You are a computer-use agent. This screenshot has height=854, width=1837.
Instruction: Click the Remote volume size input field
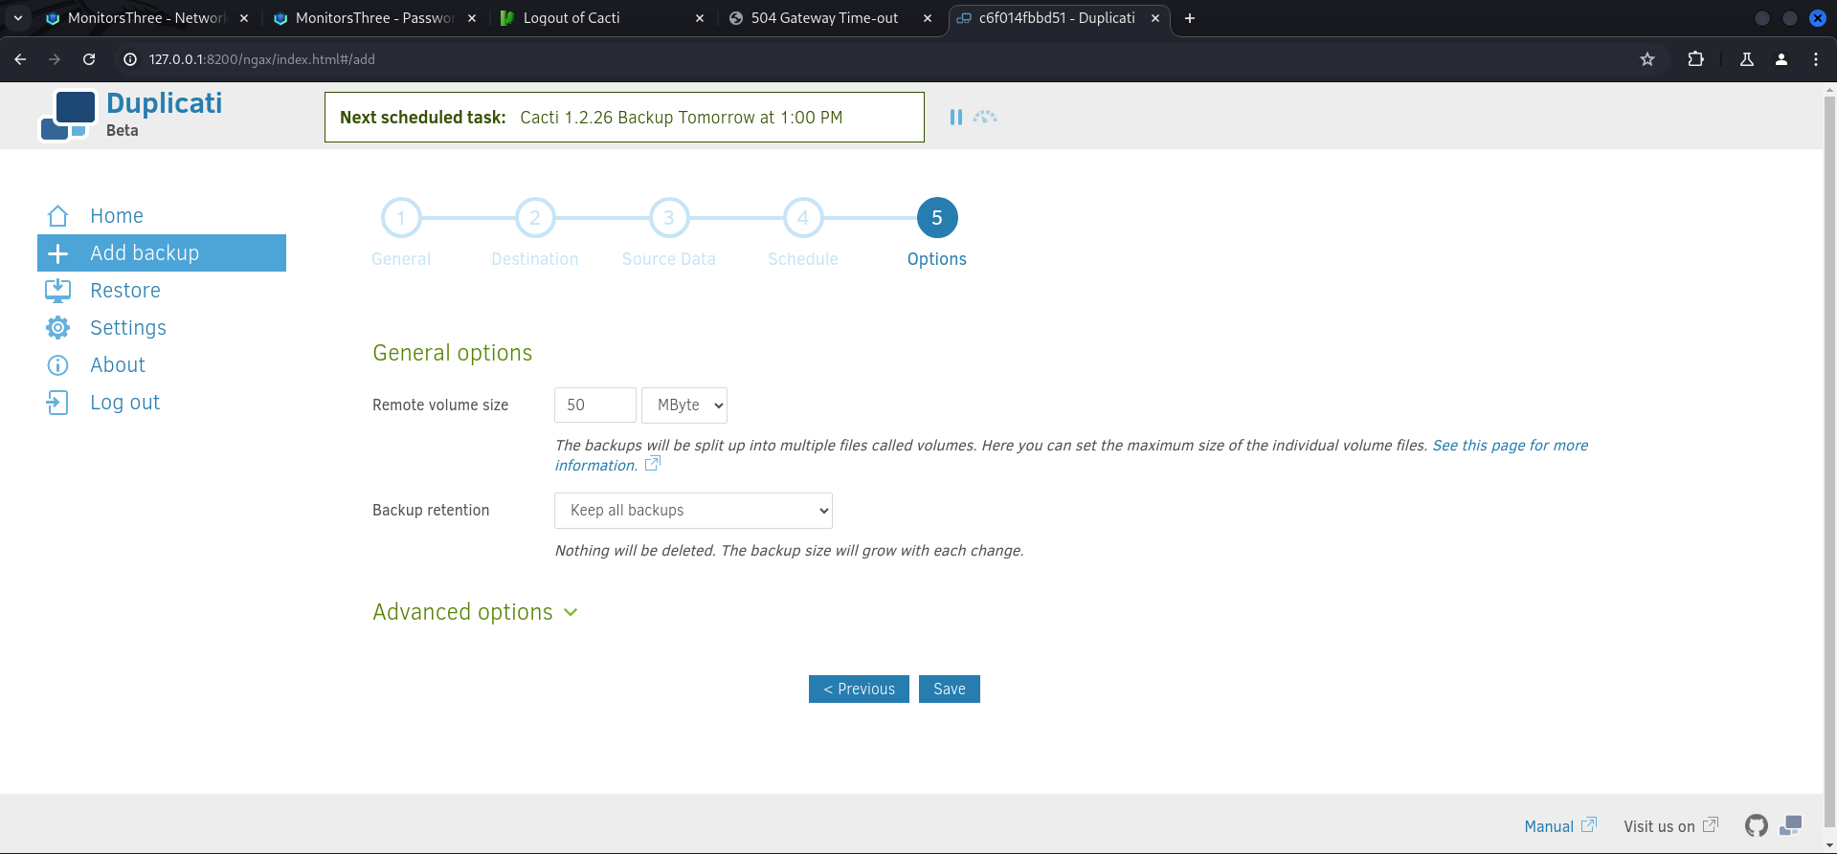(x=594, y=405)
